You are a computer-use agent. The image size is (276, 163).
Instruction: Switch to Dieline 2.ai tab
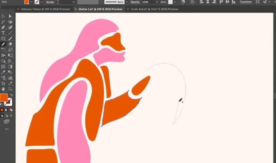coord(100,9)
